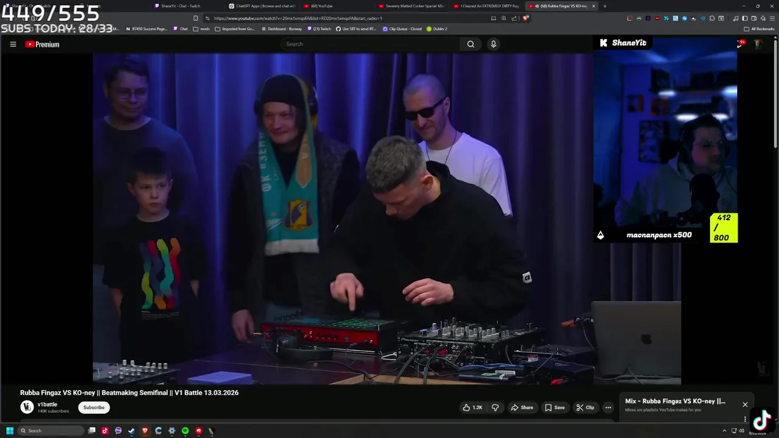Open Brave browser taskbar icon
The height and width of the screenshot is (438, 779).
click(145, 431)
